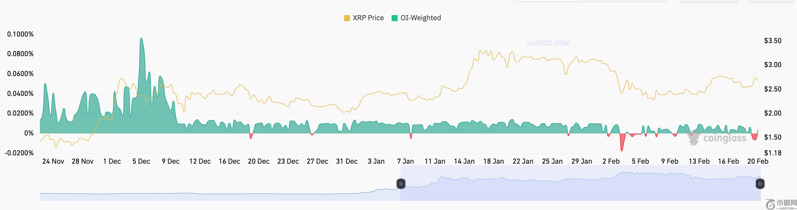Click the 0.1000% y-axis label
The height and width of the screenshot is (210, 797).
point(20,34)
